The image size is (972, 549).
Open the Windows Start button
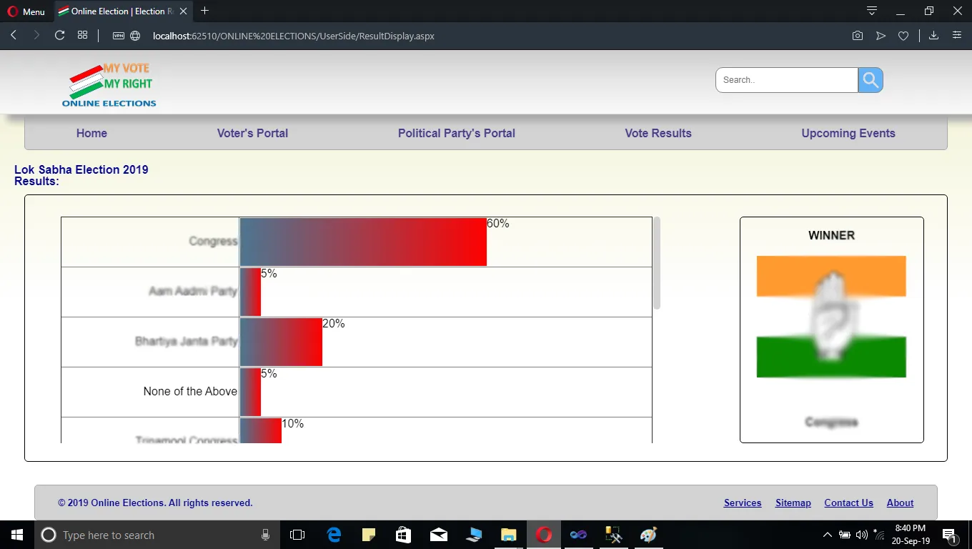point(17,535)
